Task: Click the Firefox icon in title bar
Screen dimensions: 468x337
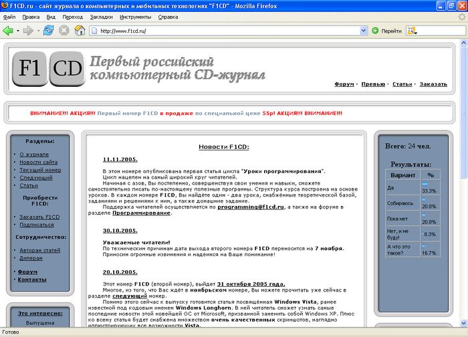Action: click(5, 5)
